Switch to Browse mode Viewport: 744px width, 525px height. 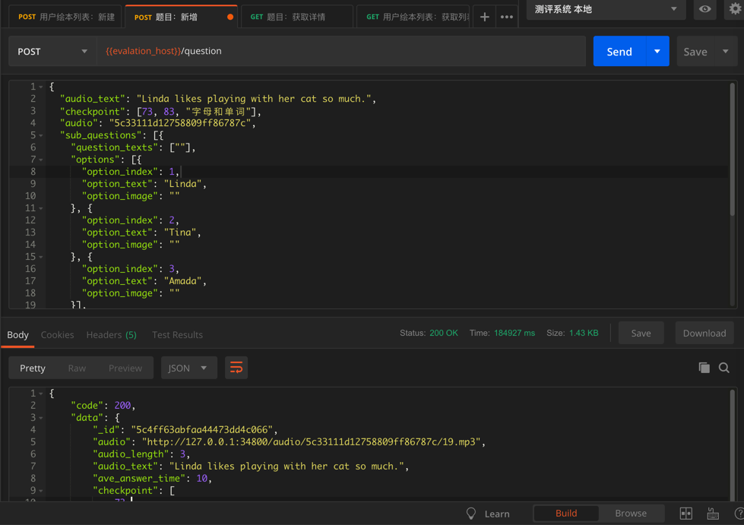pos(630,514)
